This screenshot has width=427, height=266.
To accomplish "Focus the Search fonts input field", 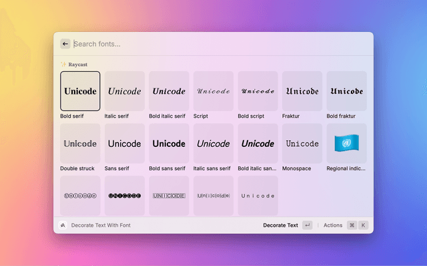I will (x=200, y=44).
